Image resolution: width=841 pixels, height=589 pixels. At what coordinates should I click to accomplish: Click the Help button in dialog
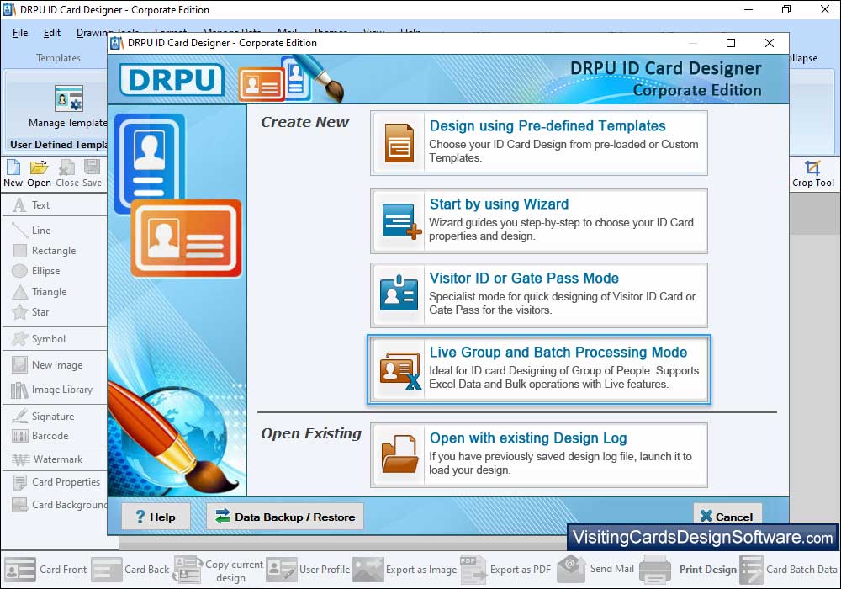click(156, 517)
